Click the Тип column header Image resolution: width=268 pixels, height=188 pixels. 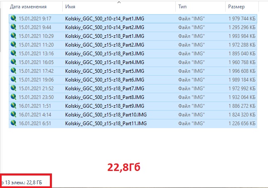[x=182, y=7]
